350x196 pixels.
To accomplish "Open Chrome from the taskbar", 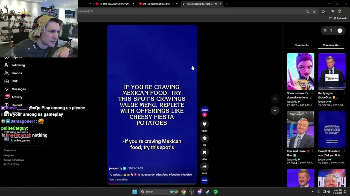I will tap(183, 192).
